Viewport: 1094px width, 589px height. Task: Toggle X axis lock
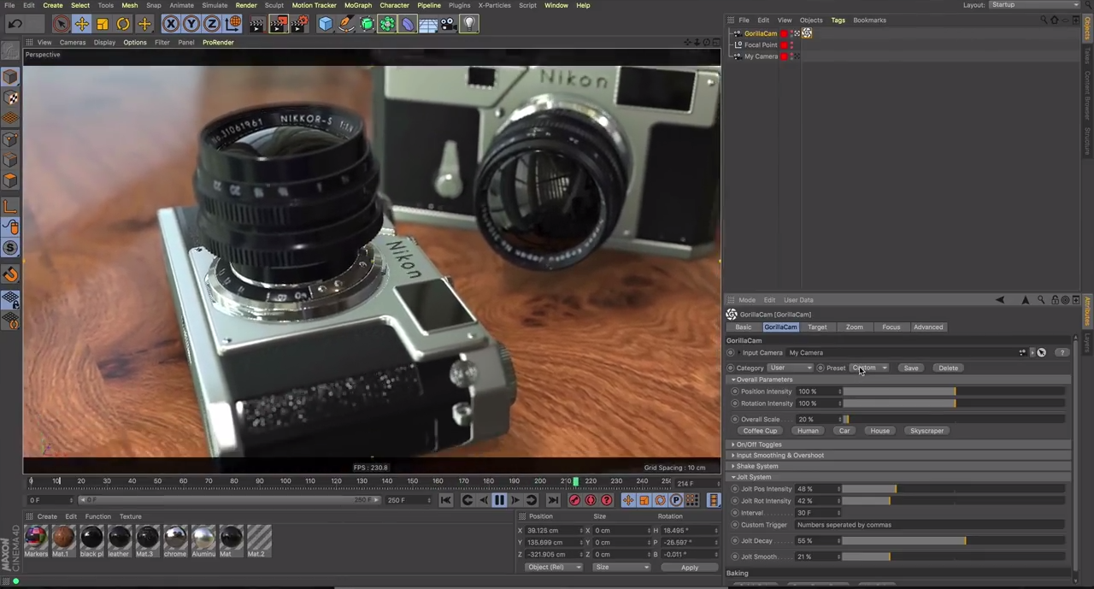pos(171,24)
